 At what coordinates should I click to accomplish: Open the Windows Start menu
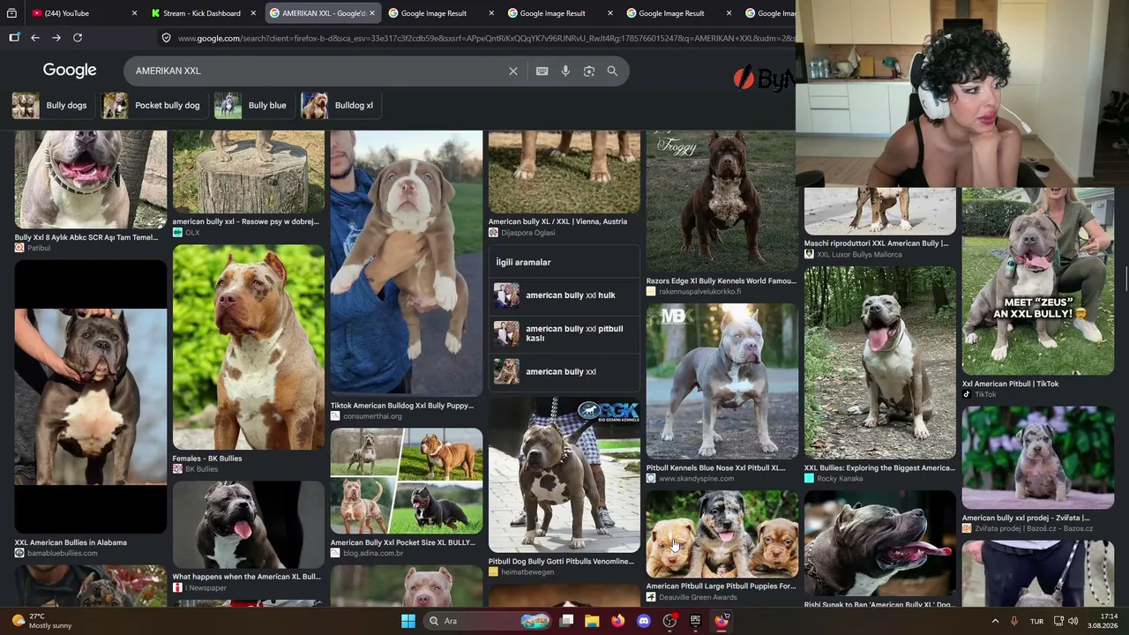click(x=408, y=621)
